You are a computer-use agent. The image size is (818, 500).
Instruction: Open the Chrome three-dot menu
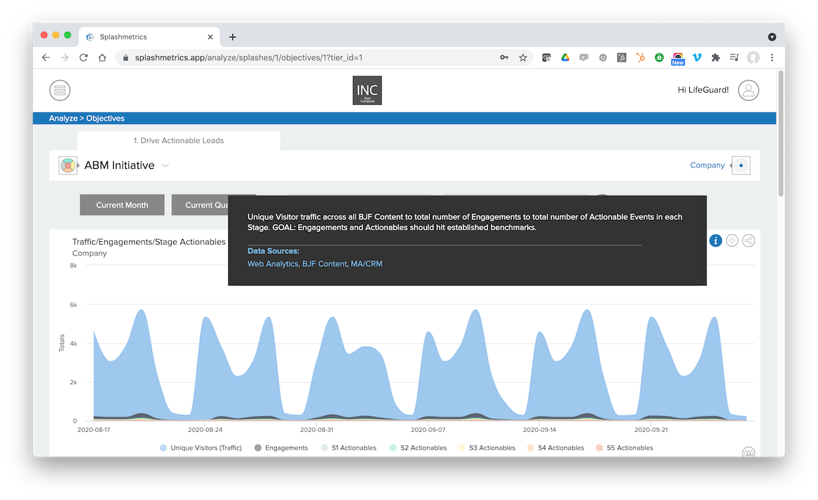772,58
